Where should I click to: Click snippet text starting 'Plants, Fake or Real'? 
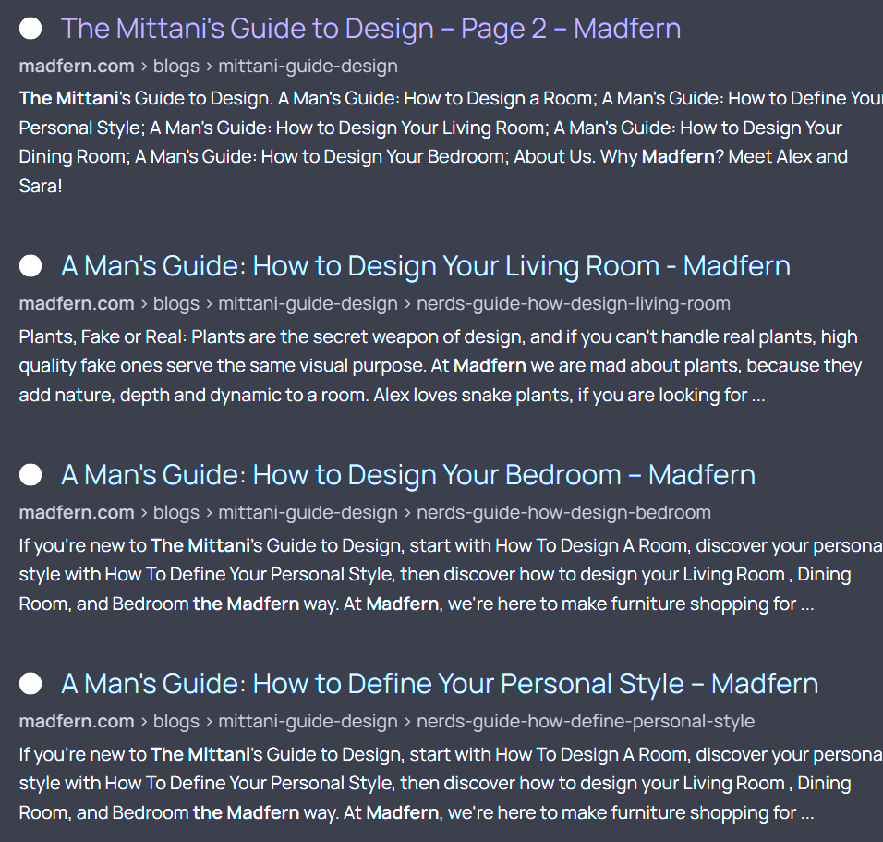click(441, 365)
